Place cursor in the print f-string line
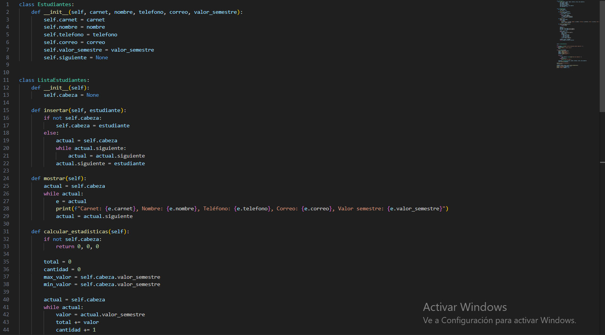 click(252, 208)
